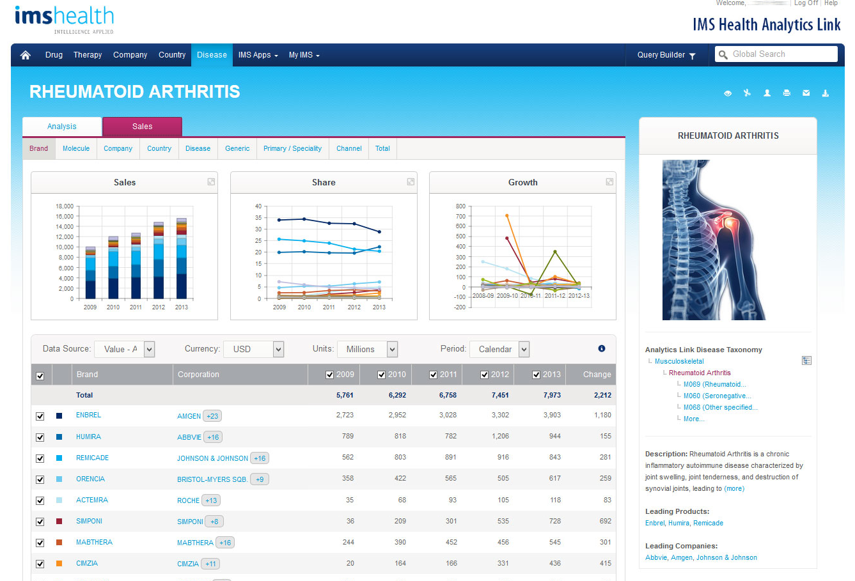Open Remicade under Leading Products
Image resolution: width=855 pixels, height=581 pixels.
pyautogui.click(x=709, y=523)
